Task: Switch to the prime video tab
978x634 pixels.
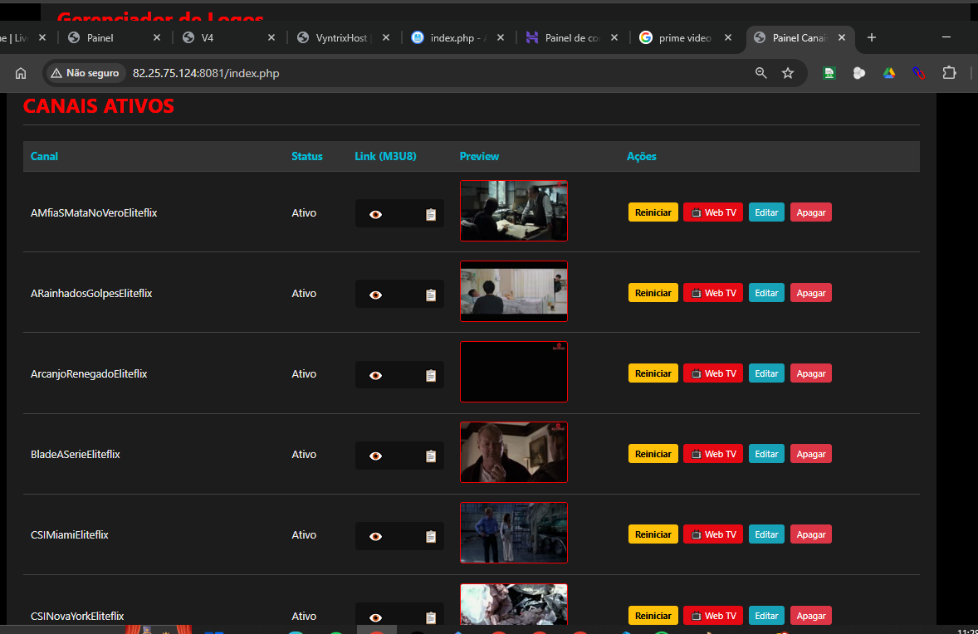Action: [x=684, y=38]
